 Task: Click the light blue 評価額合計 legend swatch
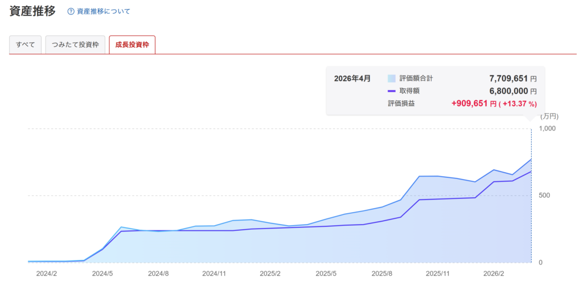point(391,78)
